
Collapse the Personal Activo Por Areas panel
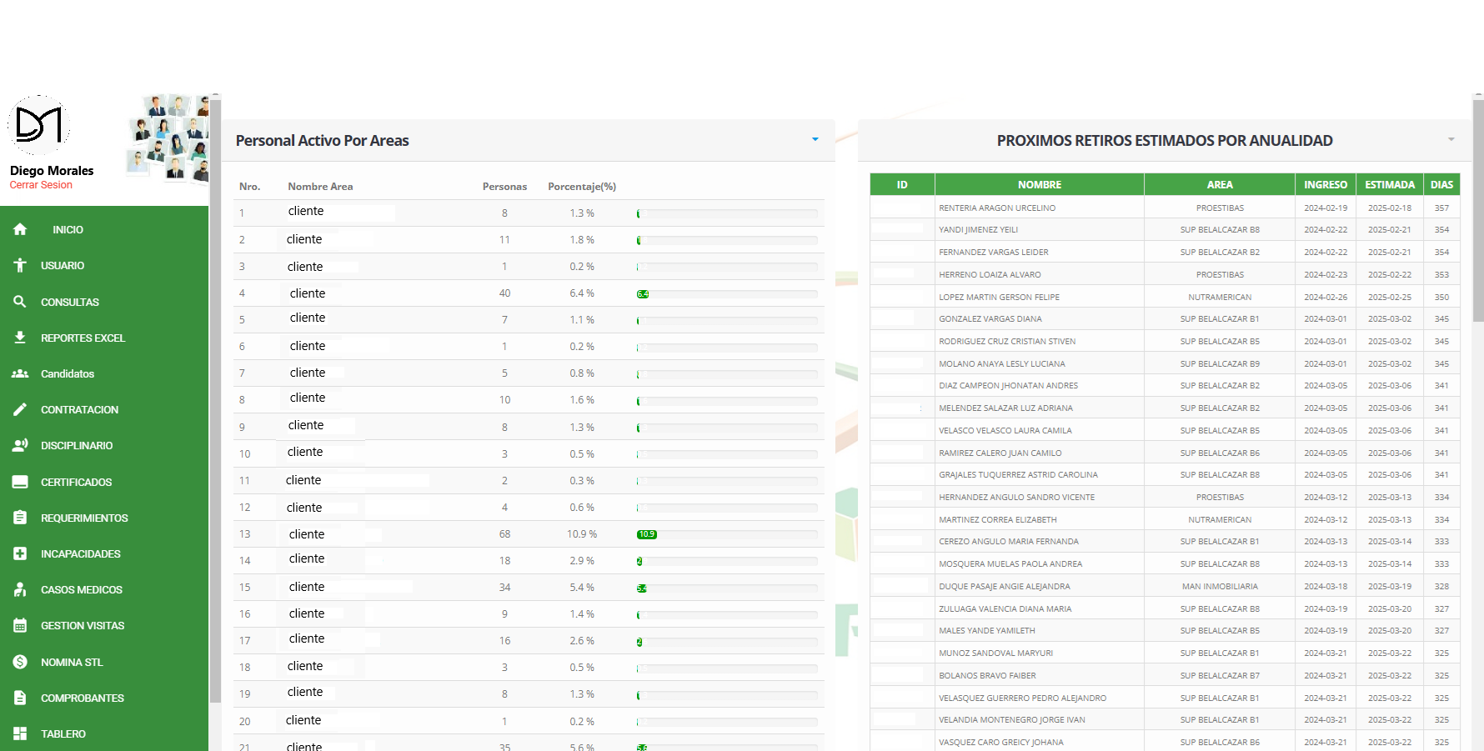[x=815, y=139]
